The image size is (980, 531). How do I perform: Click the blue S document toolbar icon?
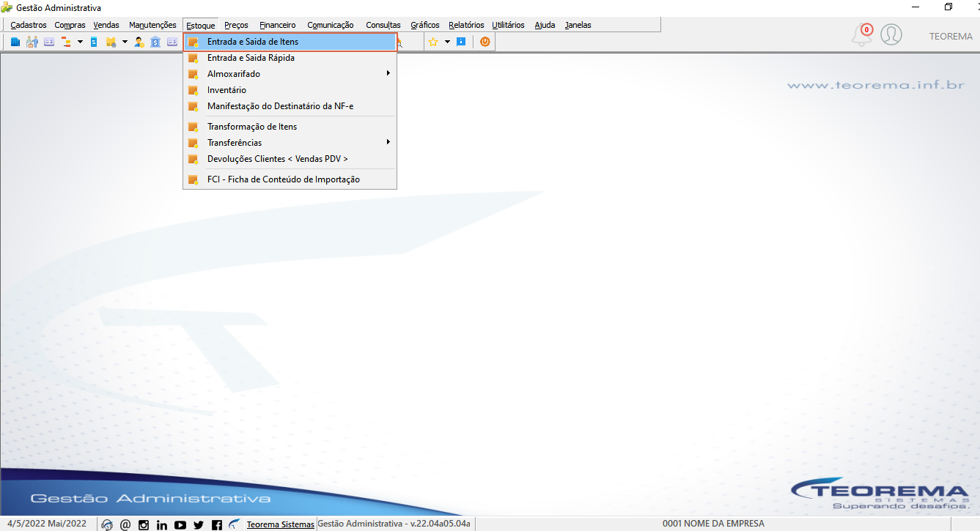[x=94, y=42]
